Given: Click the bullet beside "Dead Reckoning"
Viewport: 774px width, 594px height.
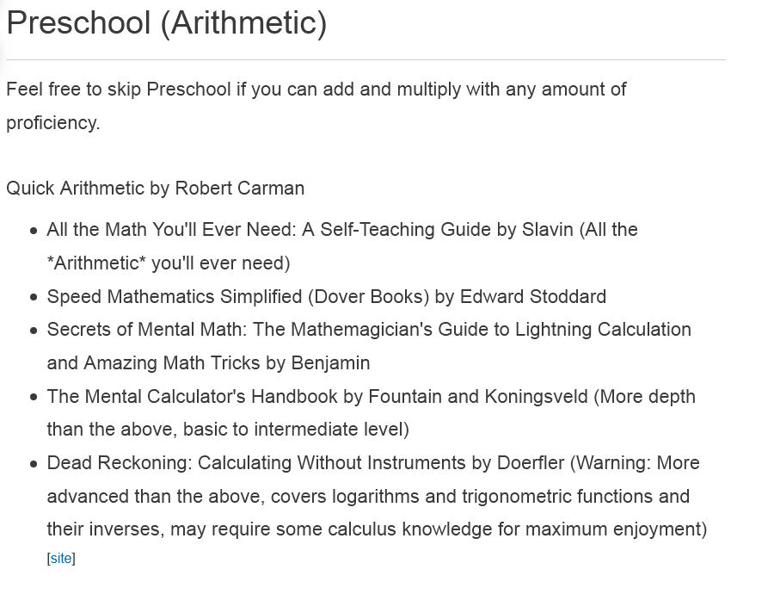Looking at the screenshot, I should (34, 464).
